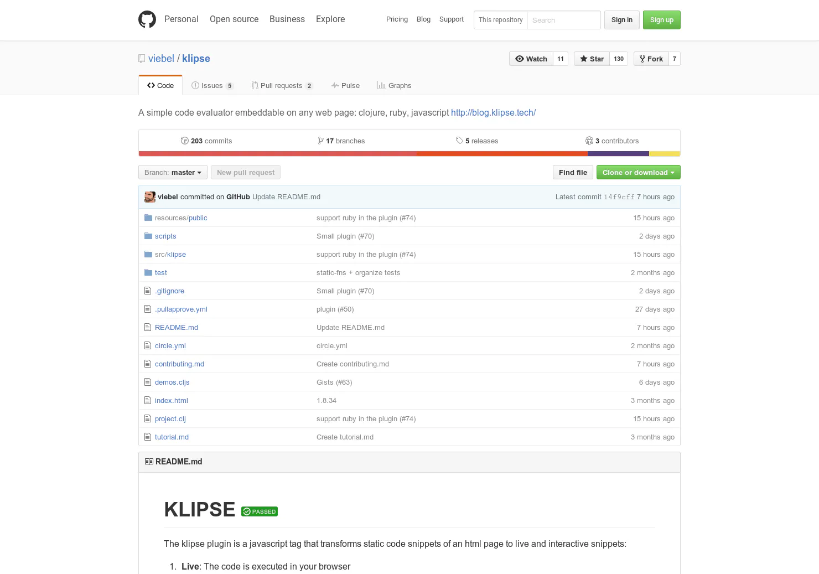Open the Personal menu item
Image resolution: width=819 pixels, height=574 pixels.
pos(182,19)
